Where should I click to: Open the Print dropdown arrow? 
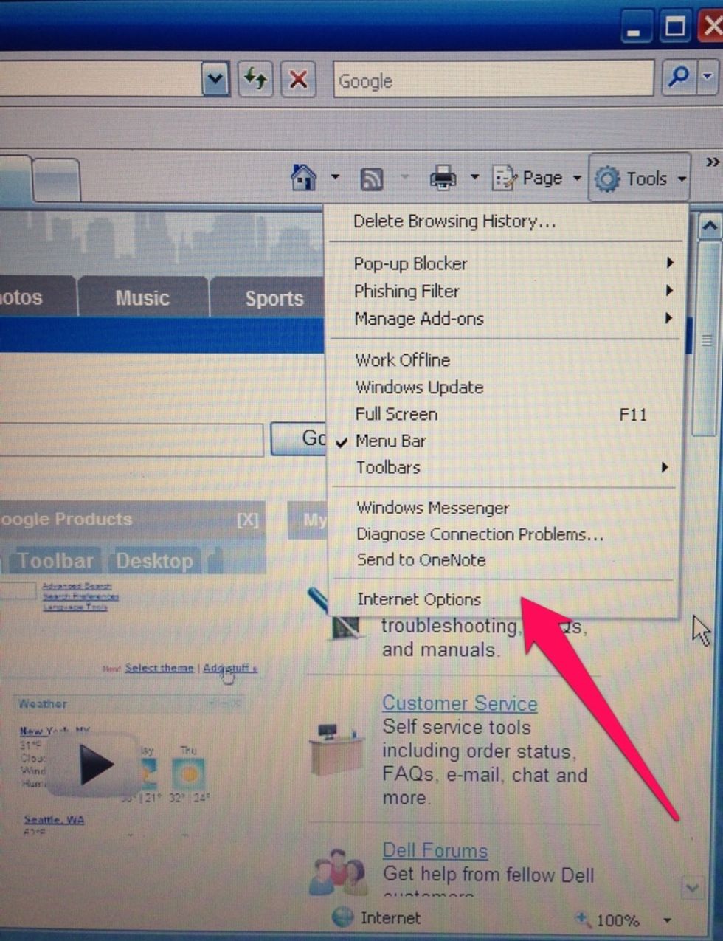pyautogui.click(x=474, y=178)
